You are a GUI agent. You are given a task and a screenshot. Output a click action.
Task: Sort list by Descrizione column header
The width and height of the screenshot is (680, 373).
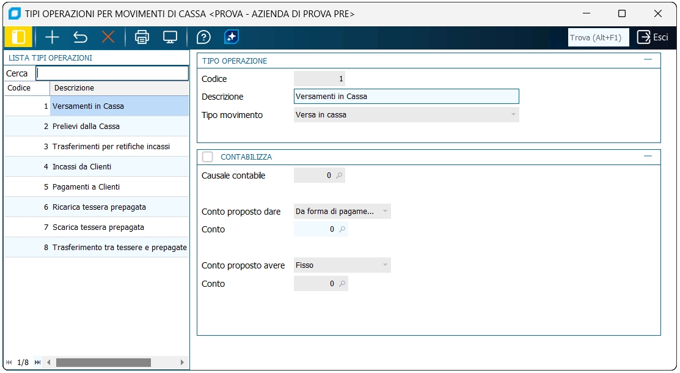(119, 88)
